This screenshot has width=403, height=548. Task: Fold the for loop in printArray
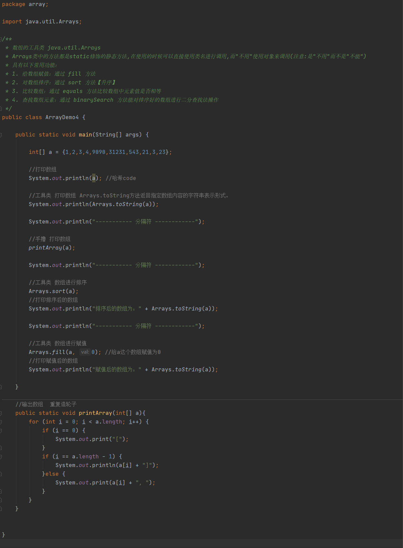click(1, 422)
